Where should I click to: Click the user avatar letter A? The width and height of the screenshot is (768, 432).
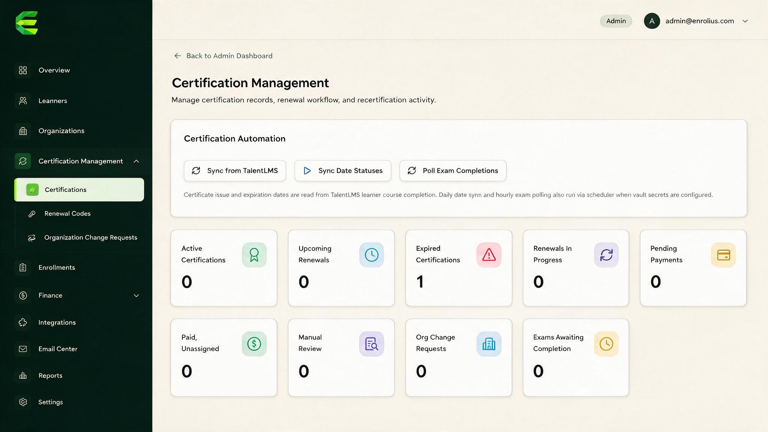652,21
